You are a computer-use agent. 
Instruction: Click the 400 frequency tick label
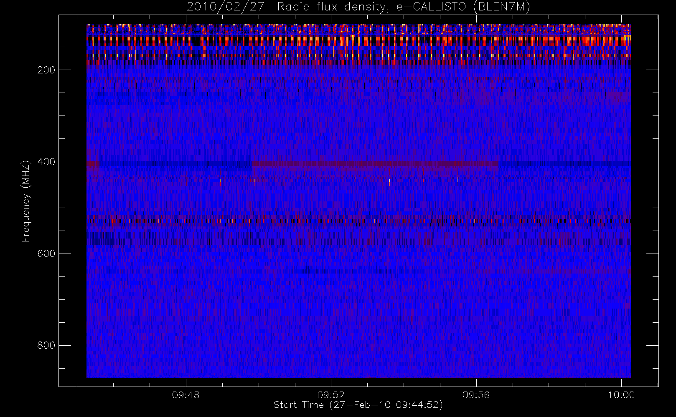(x=46, y=162)
